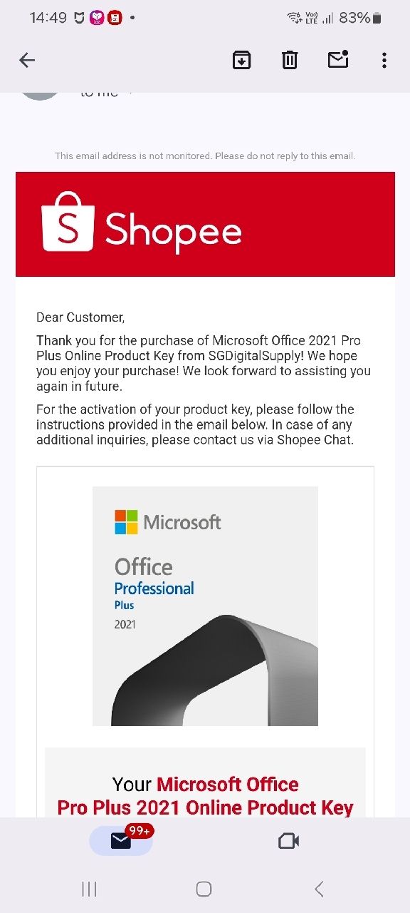This screenshot has width=410, height=913.
Task: Tap the battery status indicator
Action: [377, 19]
